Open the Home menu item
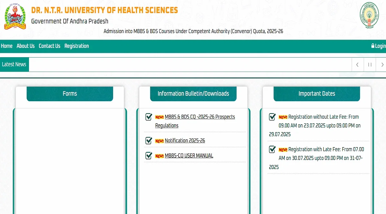Image resolution: width=386 pixels, height=214 pixels. coord(6,46)
